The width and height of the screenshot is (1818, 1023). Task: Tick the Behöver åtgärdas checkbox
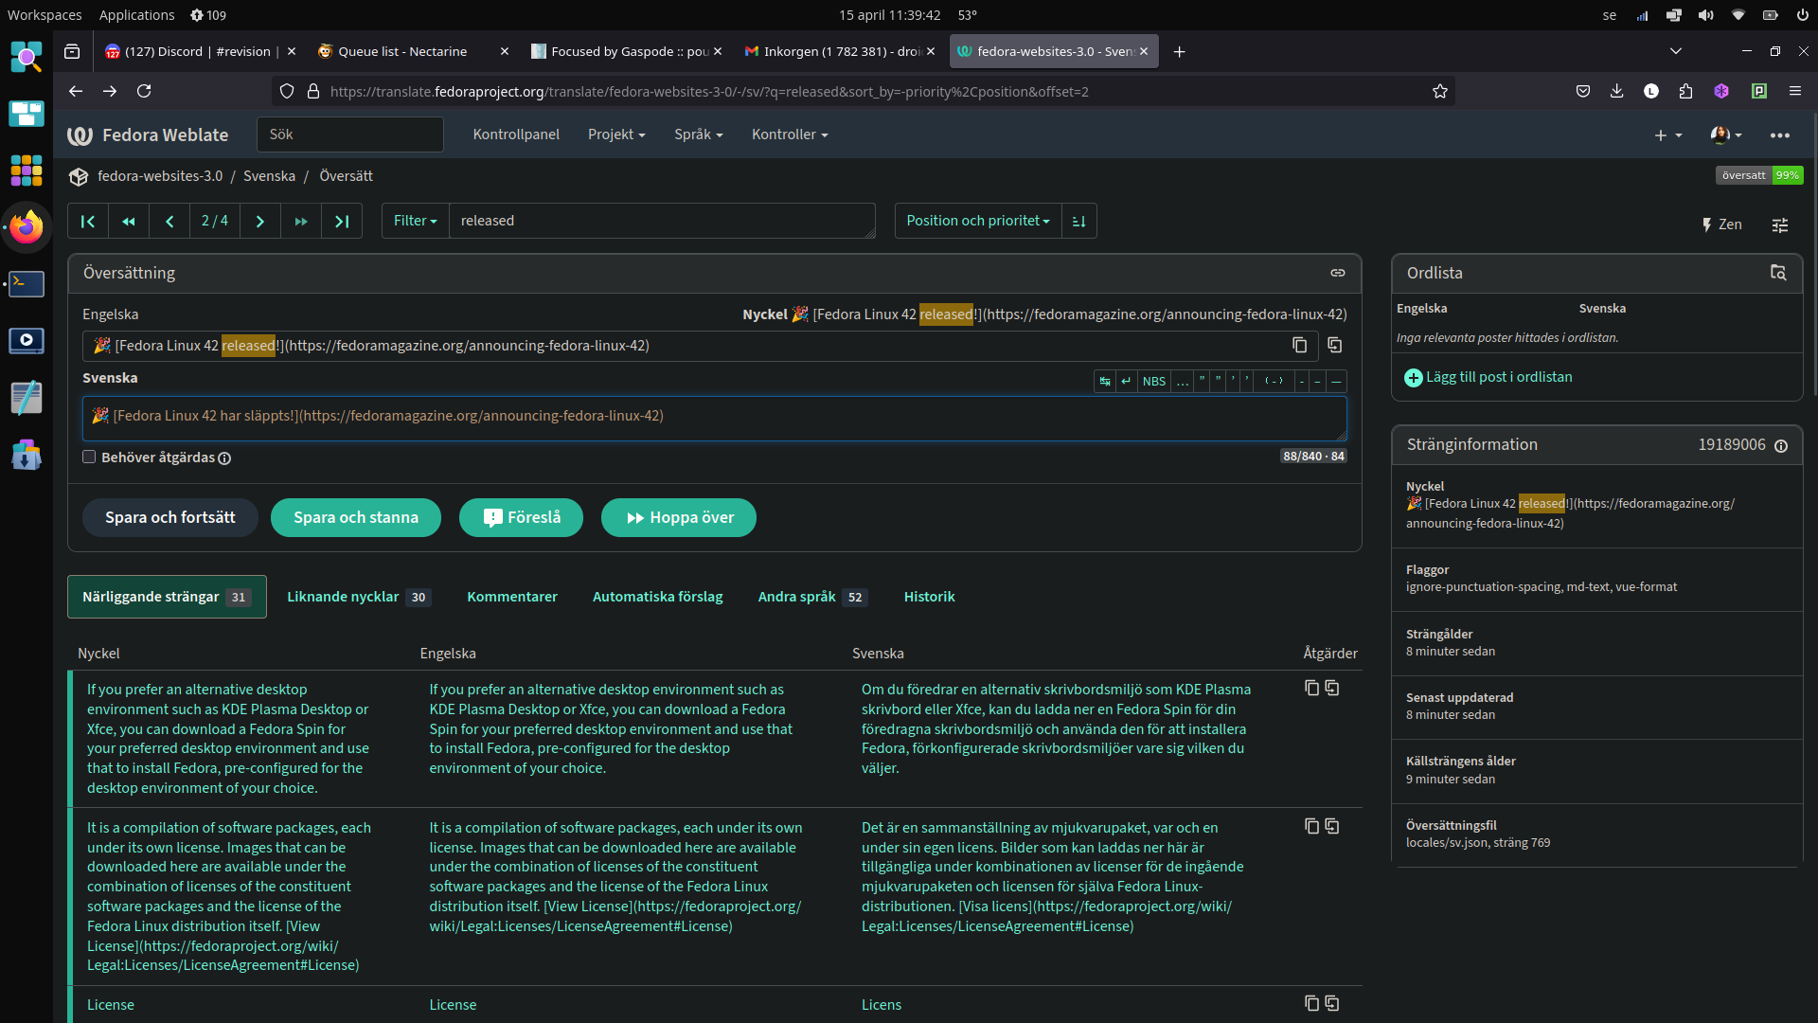[89, 457]
